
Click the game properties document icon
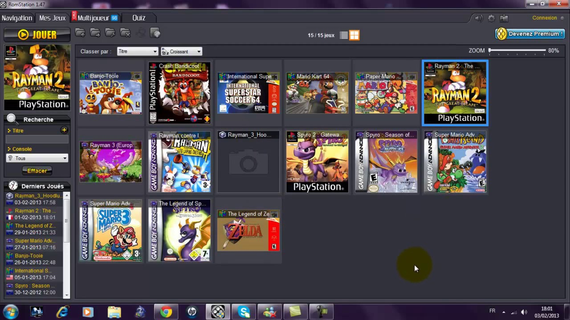tap(155, 33)
